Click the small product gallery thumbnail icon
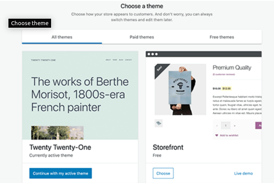The height and width of the screenshot is (183, 274). 159,123
